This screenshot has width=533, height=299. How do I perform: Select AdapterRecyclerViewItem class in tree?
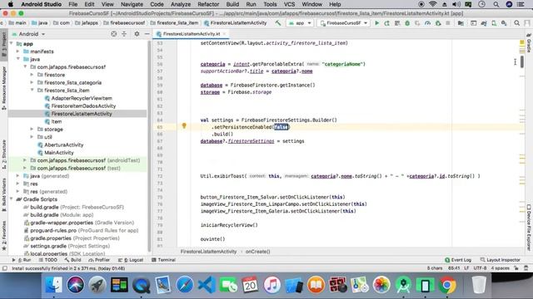point(82,98)
